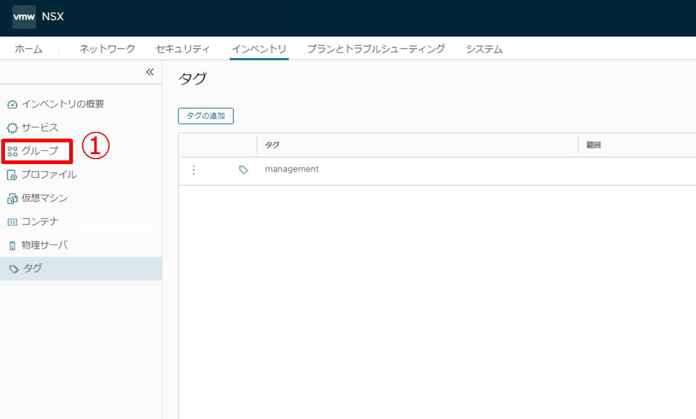Switch to the ネットワーク tab

[x=107, y=49]
